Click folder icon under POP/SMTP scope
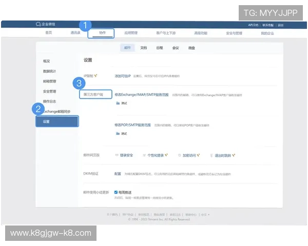This screenshot has height=246, width=308. tap(118, 134)
